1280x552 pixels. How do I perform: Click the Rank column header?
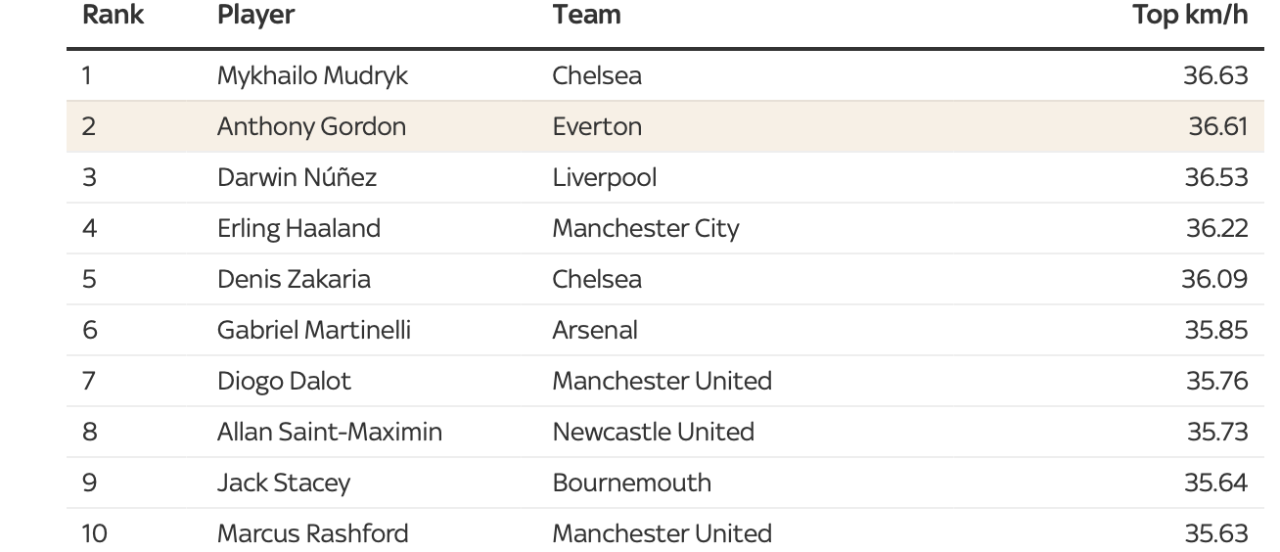point(114,16)
